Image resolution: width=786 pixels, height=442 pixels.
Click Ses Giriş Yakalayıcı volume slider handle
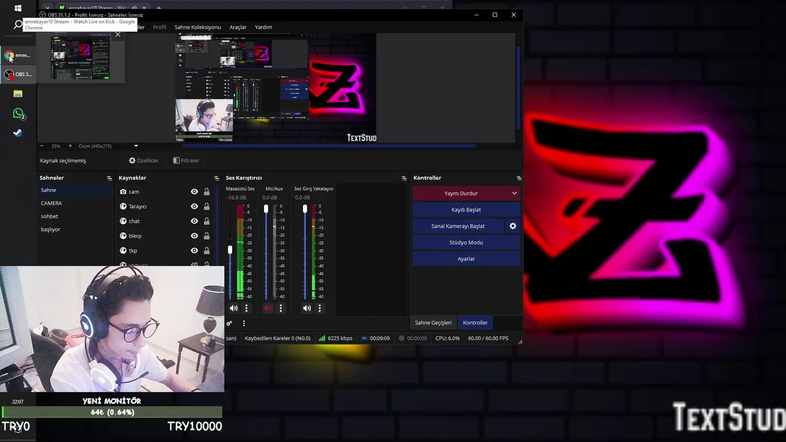pyautogui.click(x=305, y=209)
